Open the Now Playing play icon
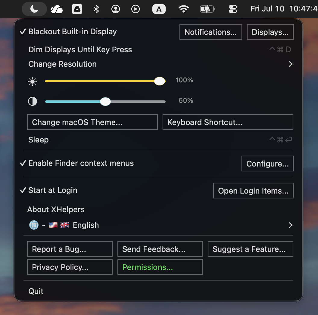 (136, 9)
